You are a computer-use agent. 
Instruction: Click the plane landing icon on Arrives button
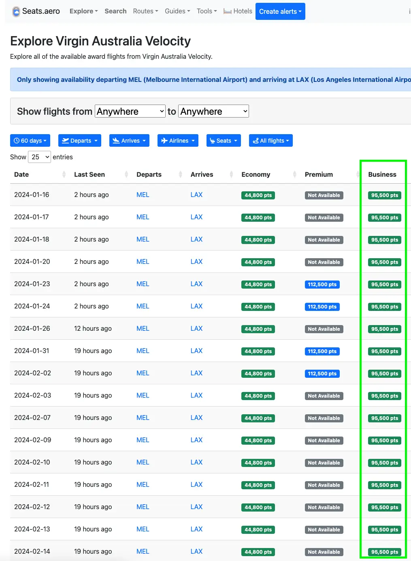click(116, 141)
